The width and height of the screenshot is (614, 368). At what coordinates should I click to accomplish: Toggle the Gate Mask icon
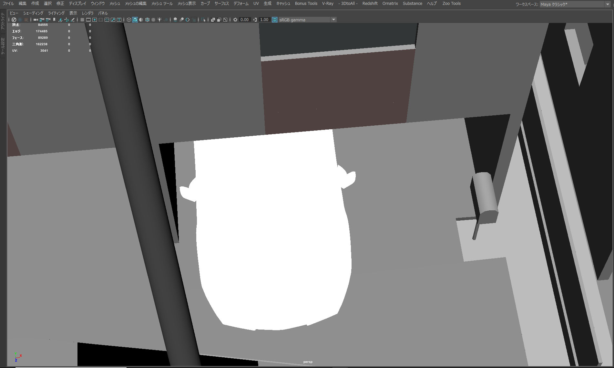click(x=101, y=20)
